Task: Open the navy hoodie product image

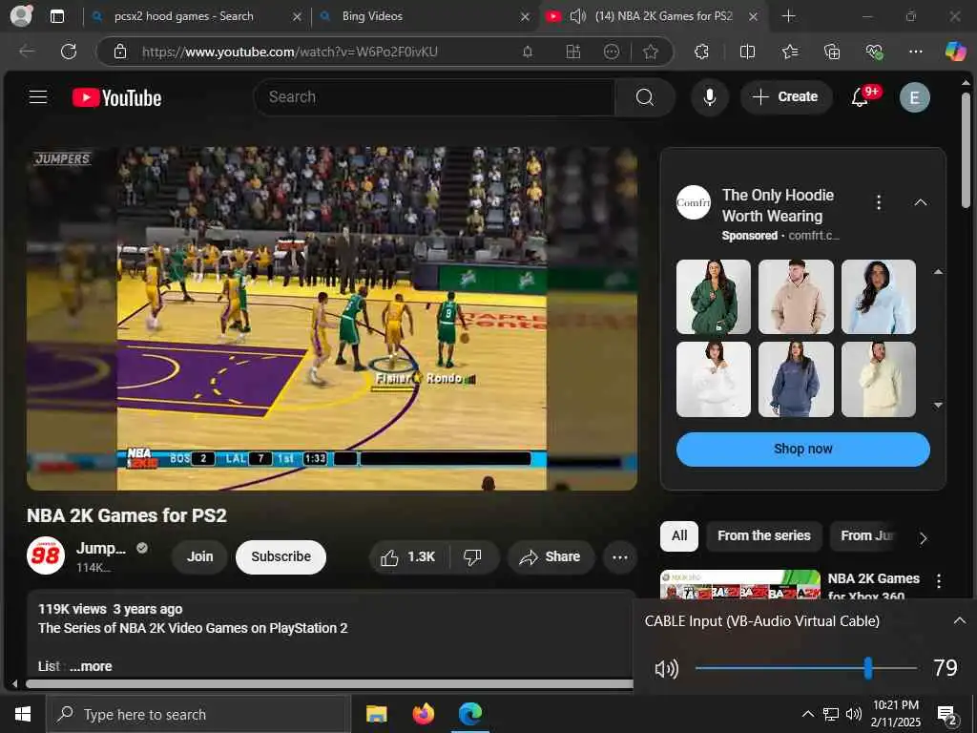Action: (796, 379)
